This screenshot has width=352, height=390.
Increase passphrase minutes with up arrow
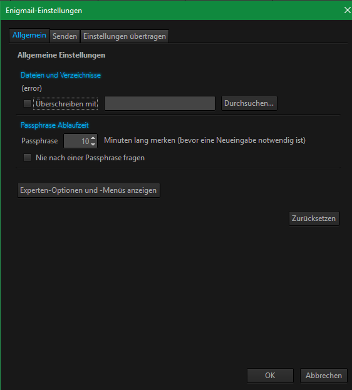(93, 138)
